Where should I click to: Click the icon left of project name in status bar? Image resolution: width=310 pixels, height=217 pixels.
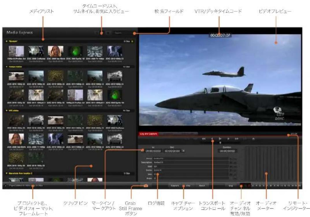point(5,186)
